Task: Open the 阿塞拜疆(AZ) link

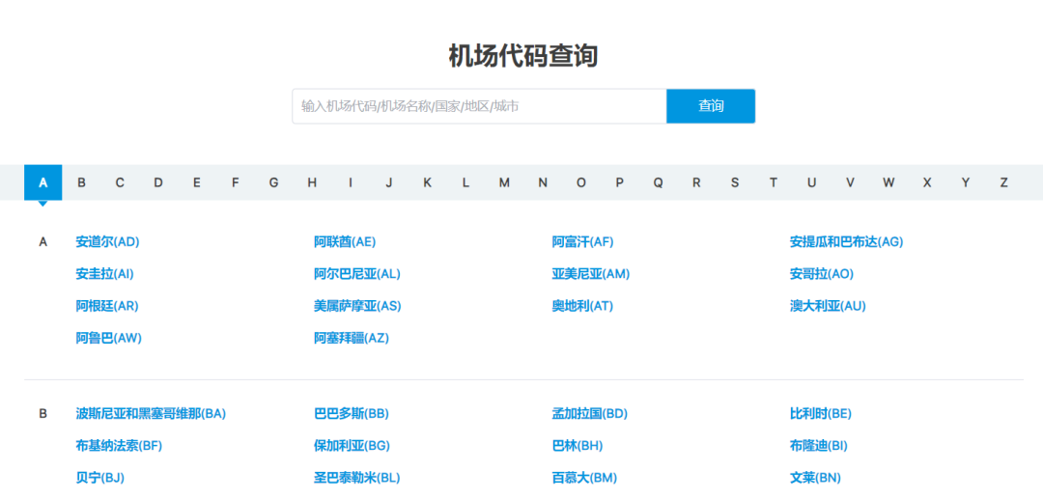Action: click(x=352, y=338)
